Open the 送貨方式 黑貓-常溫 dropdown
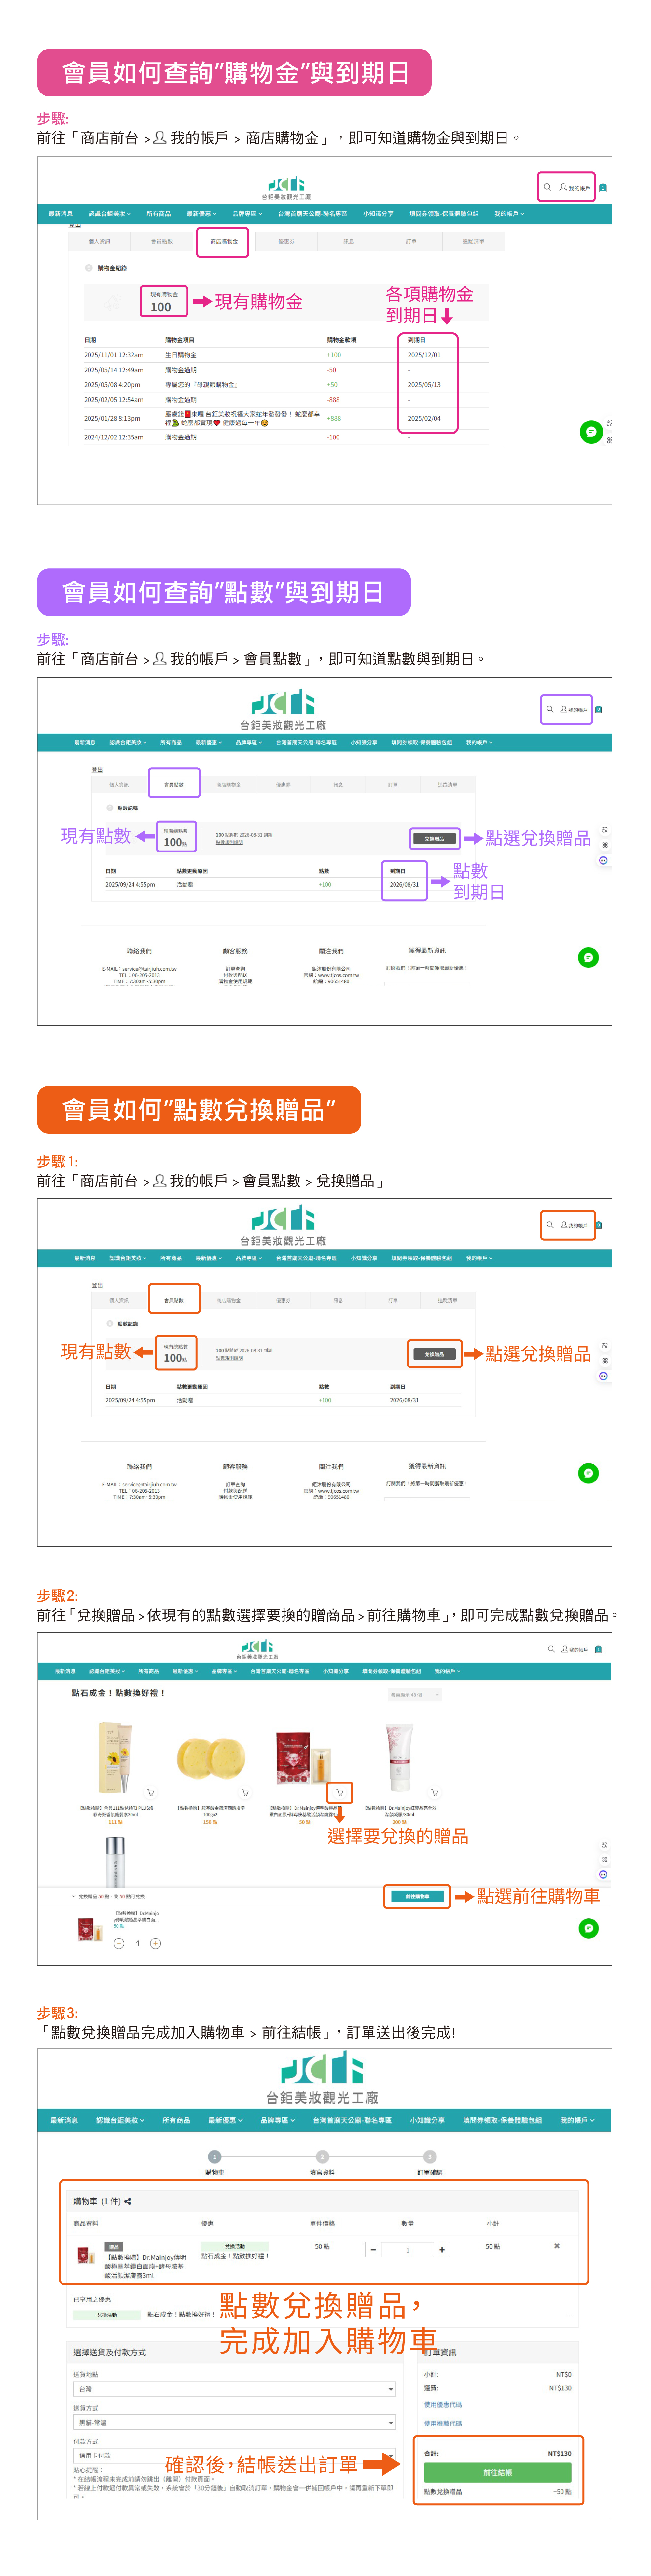 point(235,2422)
